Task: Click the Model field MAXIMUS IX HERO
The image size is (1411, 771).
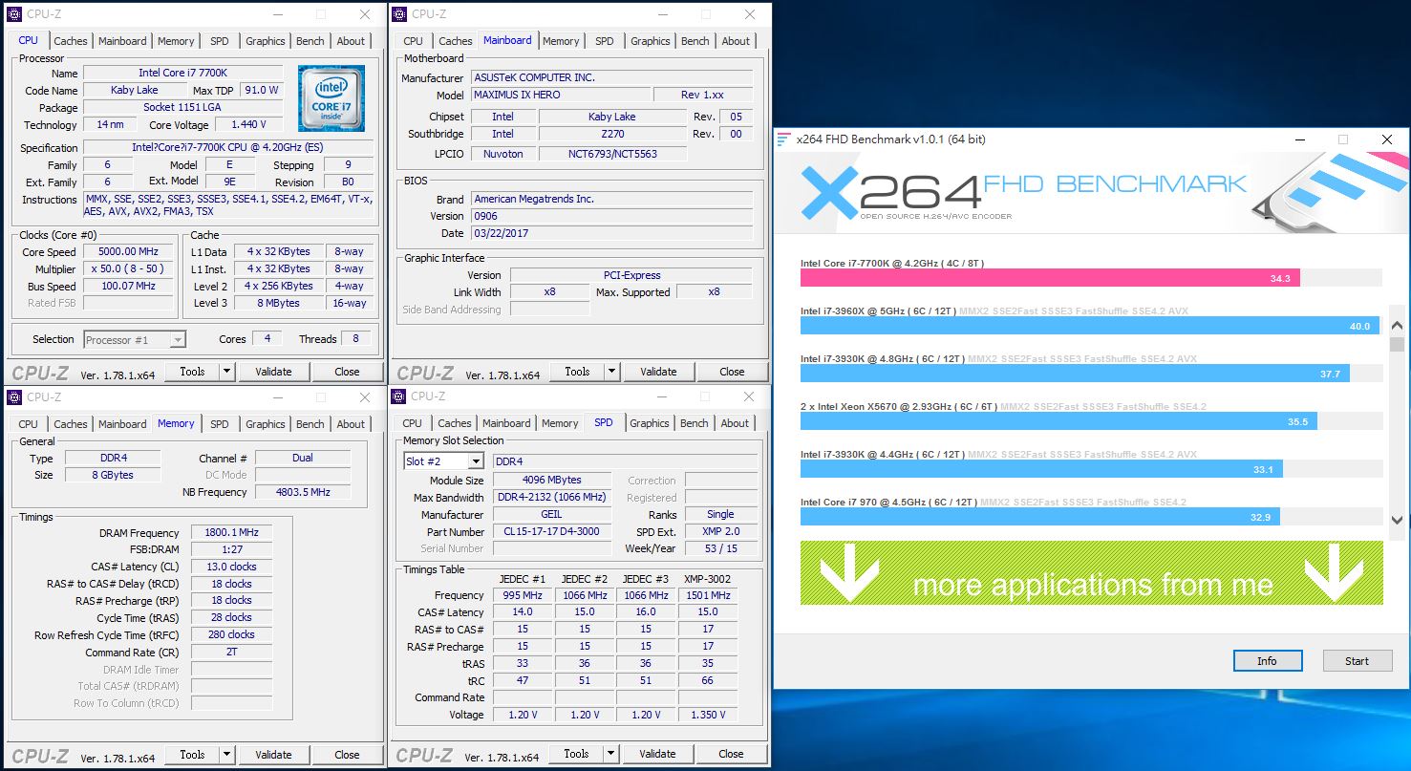Action: (x=560, y=96)
